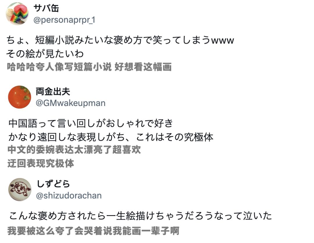
Task: Click the translation starting with 我要被这么夸了
Action: [93, 231]
